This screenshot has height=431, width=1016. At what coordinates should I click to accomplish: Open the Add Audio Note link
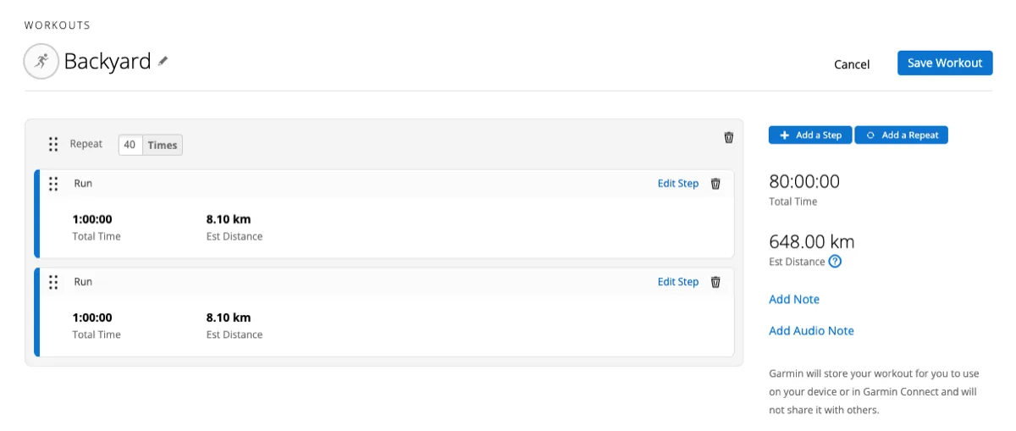click(811, 331)
